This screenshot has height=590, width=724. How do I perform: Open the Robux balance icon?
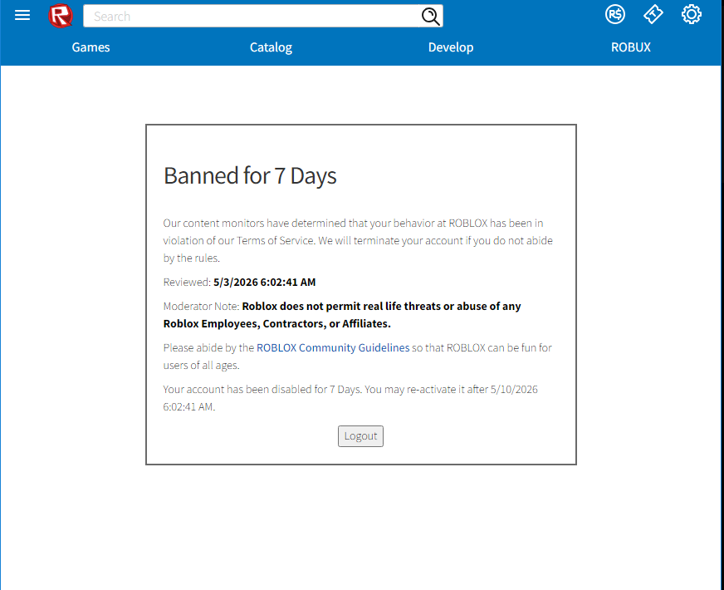(615, 15)
